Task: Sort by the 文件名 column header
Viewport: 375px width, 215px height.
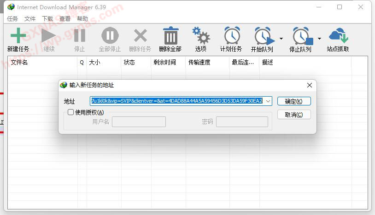Action: point(41,63)
